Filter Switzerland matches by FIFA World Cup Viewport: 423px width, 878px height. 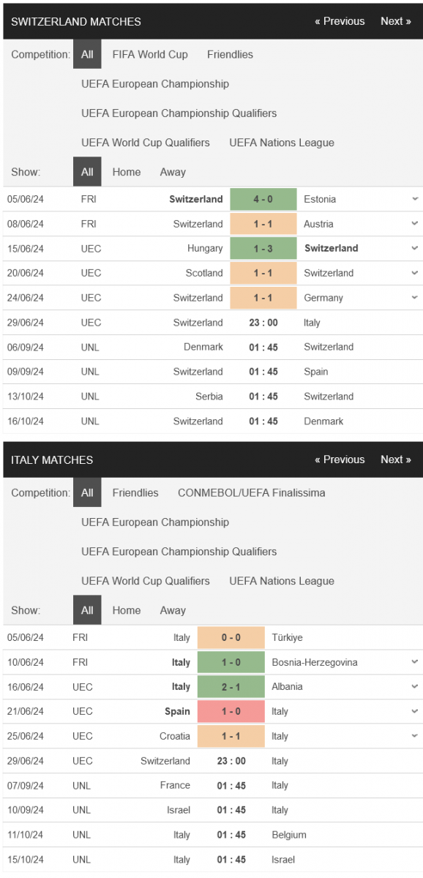pos(150,54)
